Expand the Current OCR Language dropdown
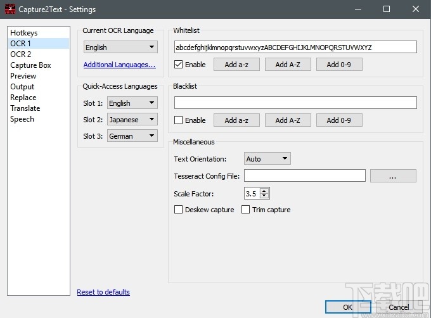The height and width of the screenshot is (318, 431). pos(120,48)
